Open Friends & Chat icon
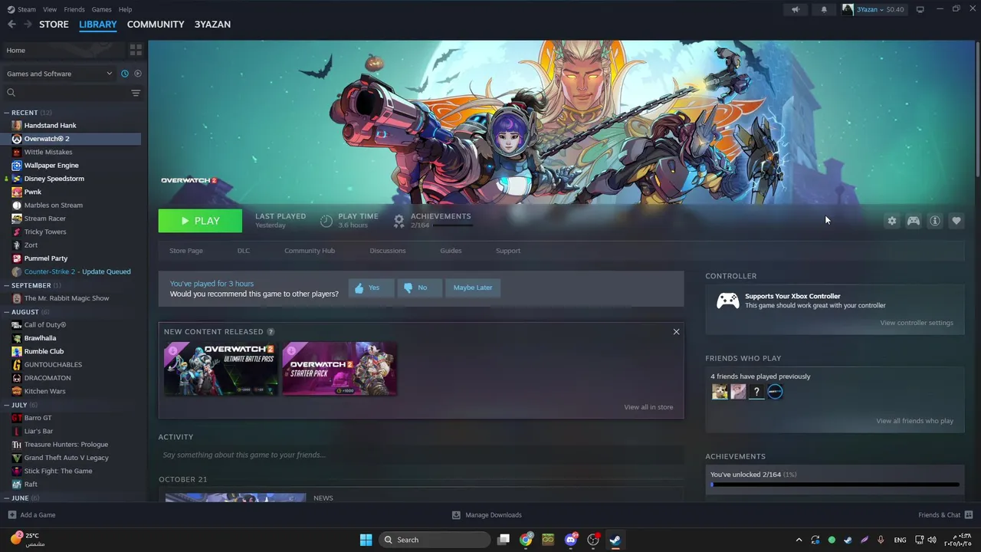 pyautogui.click(x=969, y=514)
